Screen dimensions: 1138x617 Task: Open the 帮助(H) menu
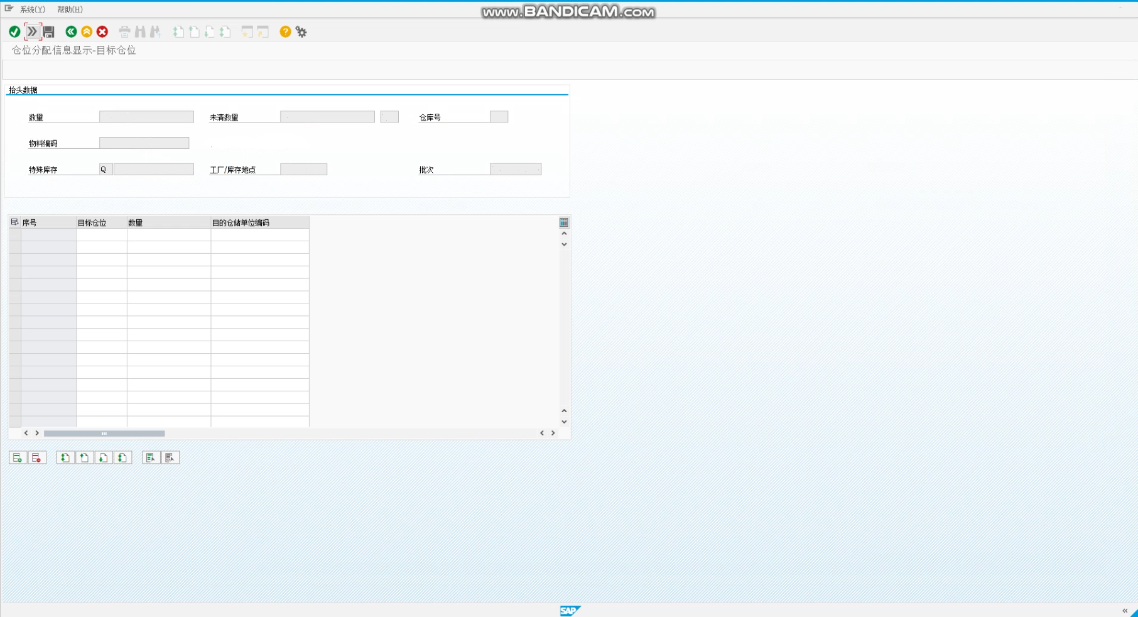pyautogui.click(x=70, y=9)
